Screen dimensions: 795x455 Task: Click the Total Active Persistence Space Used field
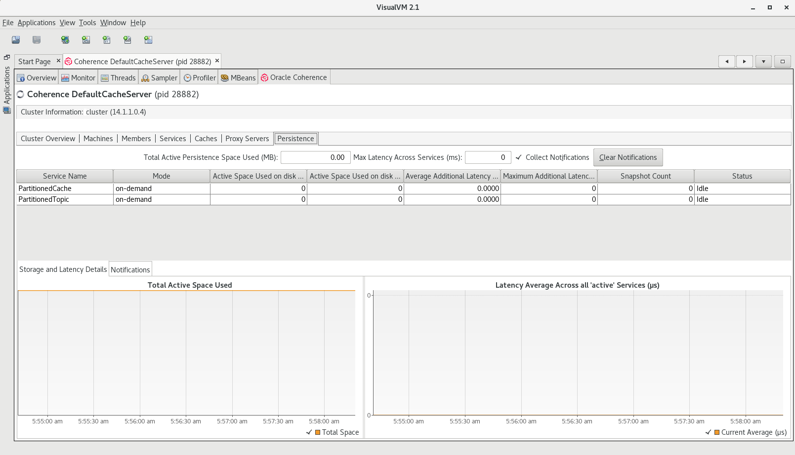click(x=316, y=157)
